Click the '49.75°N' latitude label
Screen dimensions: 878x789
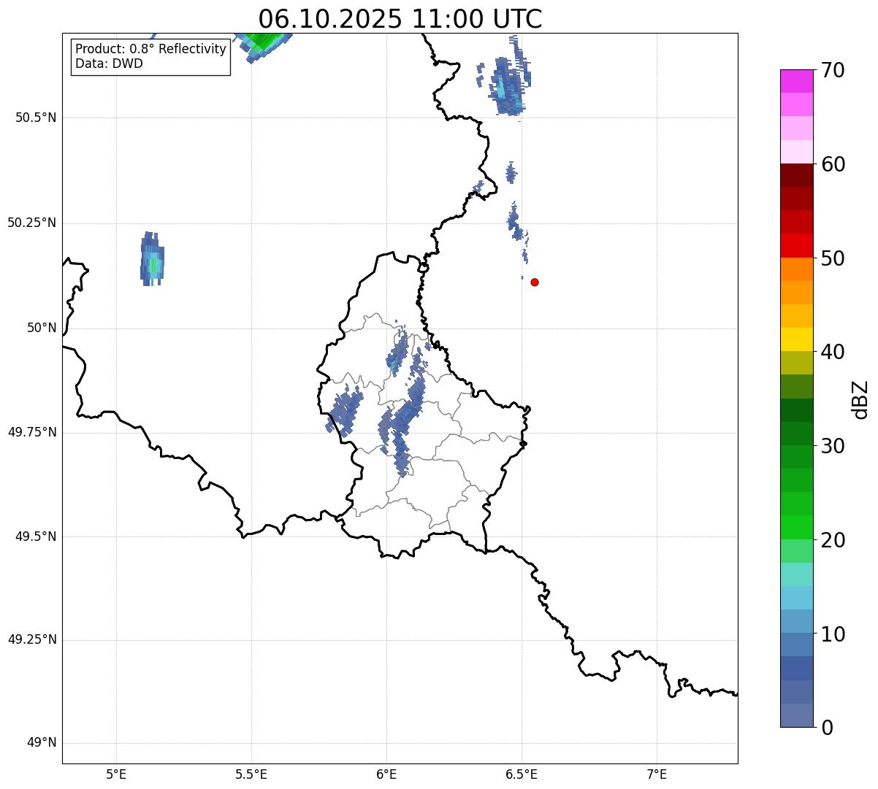[x=31, y=432]
